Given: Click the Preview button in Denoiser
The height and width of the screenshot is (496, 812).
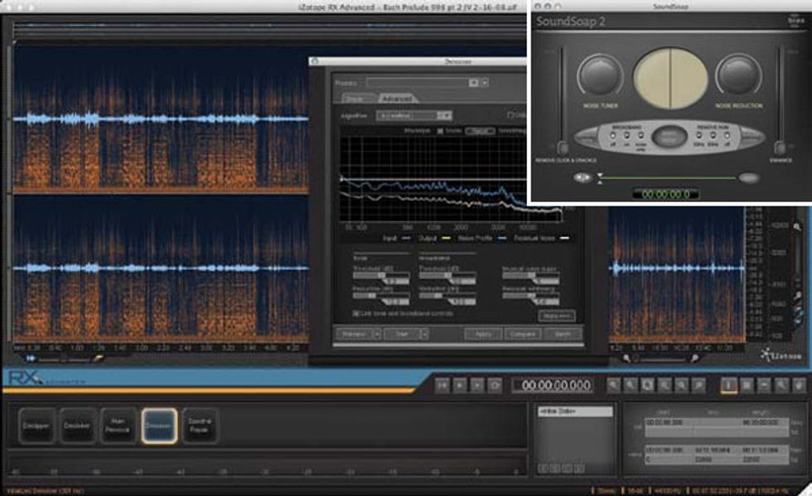Looking at the screenshot, I should coord(355,335).
